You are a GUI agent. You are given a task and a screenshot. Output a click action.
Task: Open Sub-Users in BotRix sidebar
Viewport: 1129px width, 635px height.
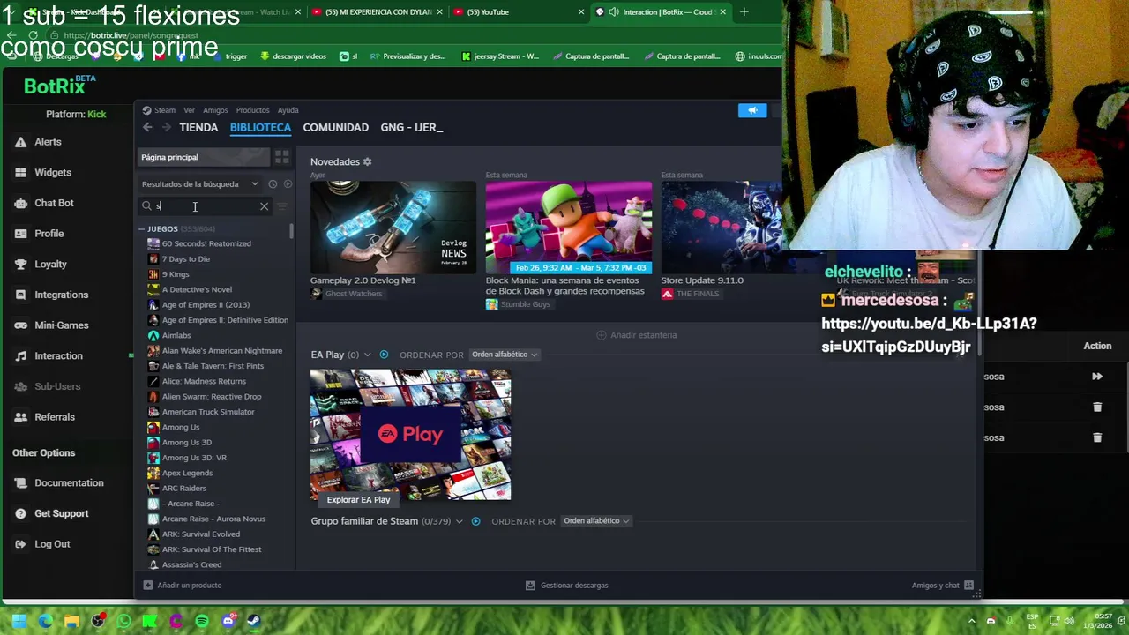click(57, 386)
